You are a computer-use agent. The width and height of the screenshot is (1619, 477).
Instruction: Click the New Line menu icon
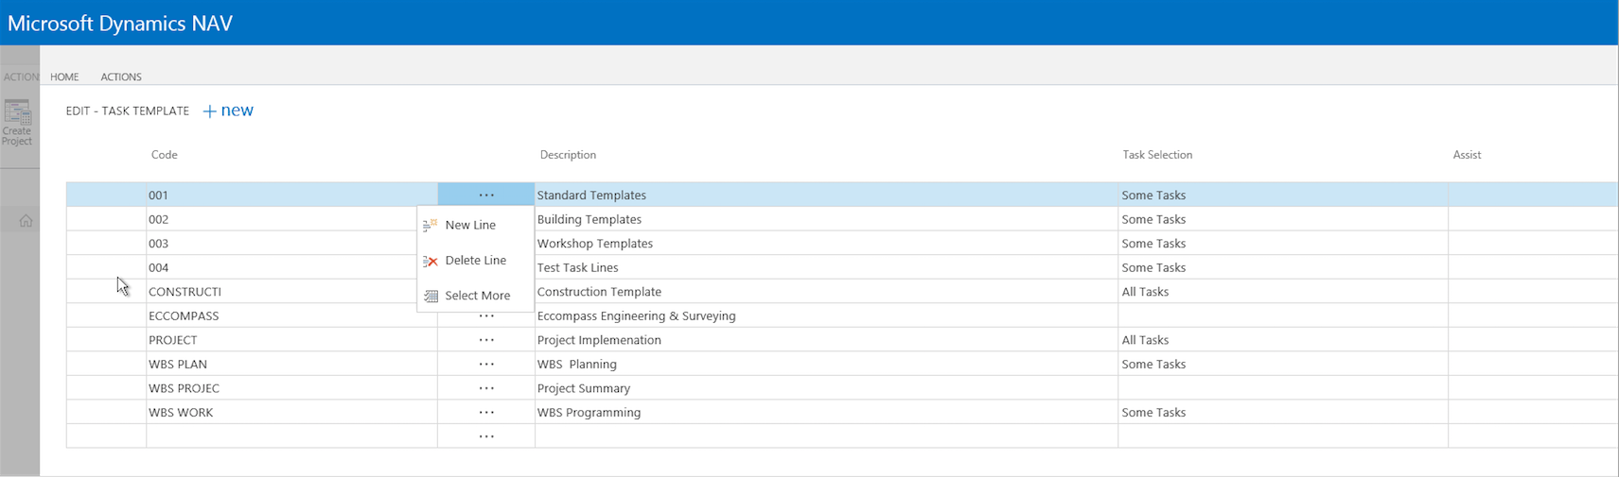(x=431, y=225)
